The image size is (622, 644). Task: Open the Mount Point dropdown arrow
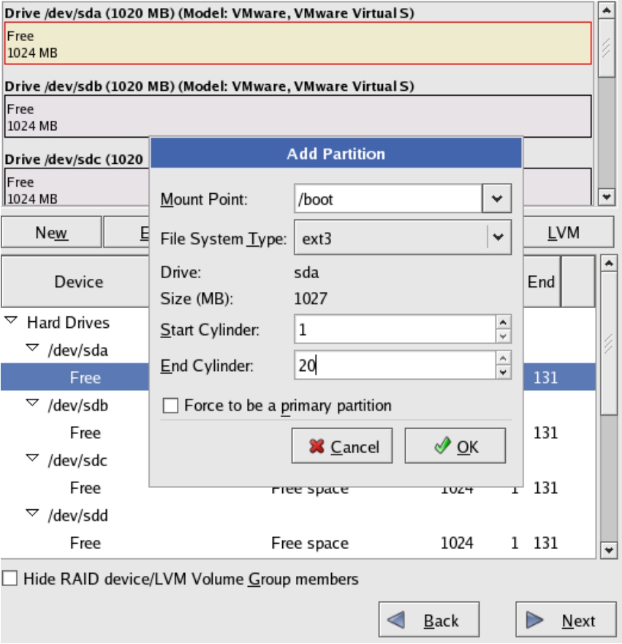[x=497, y=198]
